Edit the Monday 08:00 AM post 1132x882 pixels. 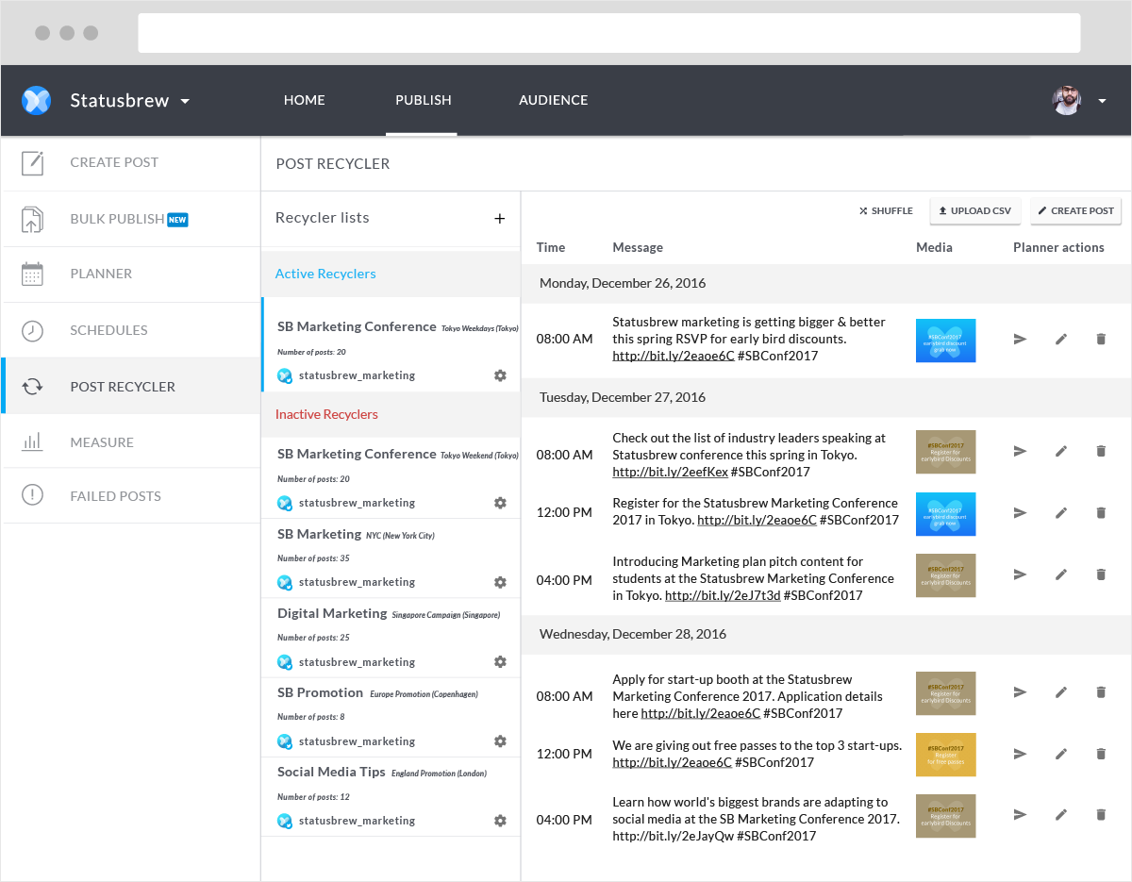coord(1061,339)
